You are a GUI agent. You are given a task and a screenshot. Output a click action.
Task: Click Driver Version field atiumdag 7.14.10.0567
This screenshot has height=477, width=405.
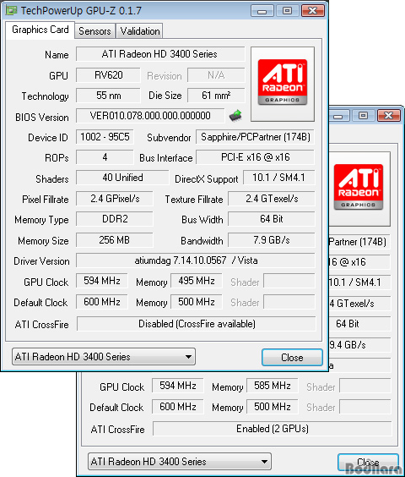point(196,260)
